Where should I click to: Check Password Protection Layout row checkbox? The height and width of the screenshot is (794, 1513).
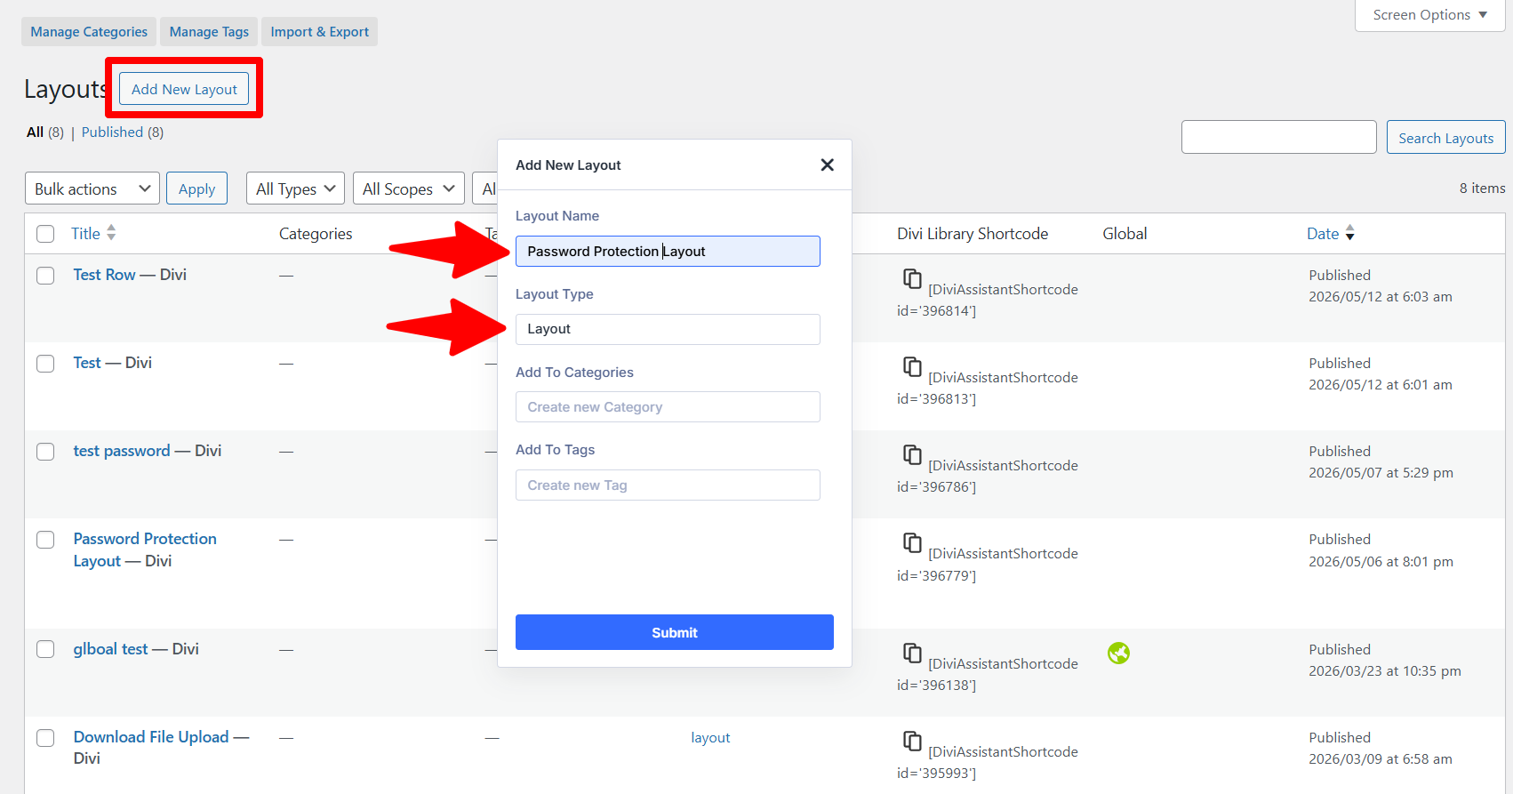[45, 540]
